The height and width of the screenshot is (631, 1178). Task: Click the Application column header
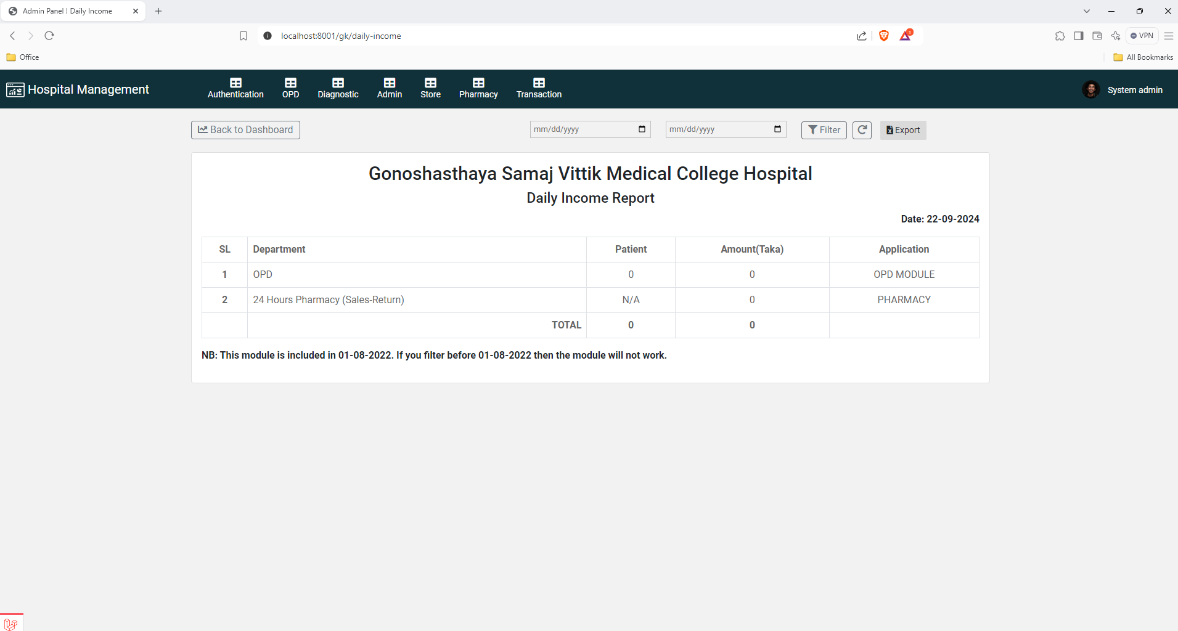pos(904,250)
